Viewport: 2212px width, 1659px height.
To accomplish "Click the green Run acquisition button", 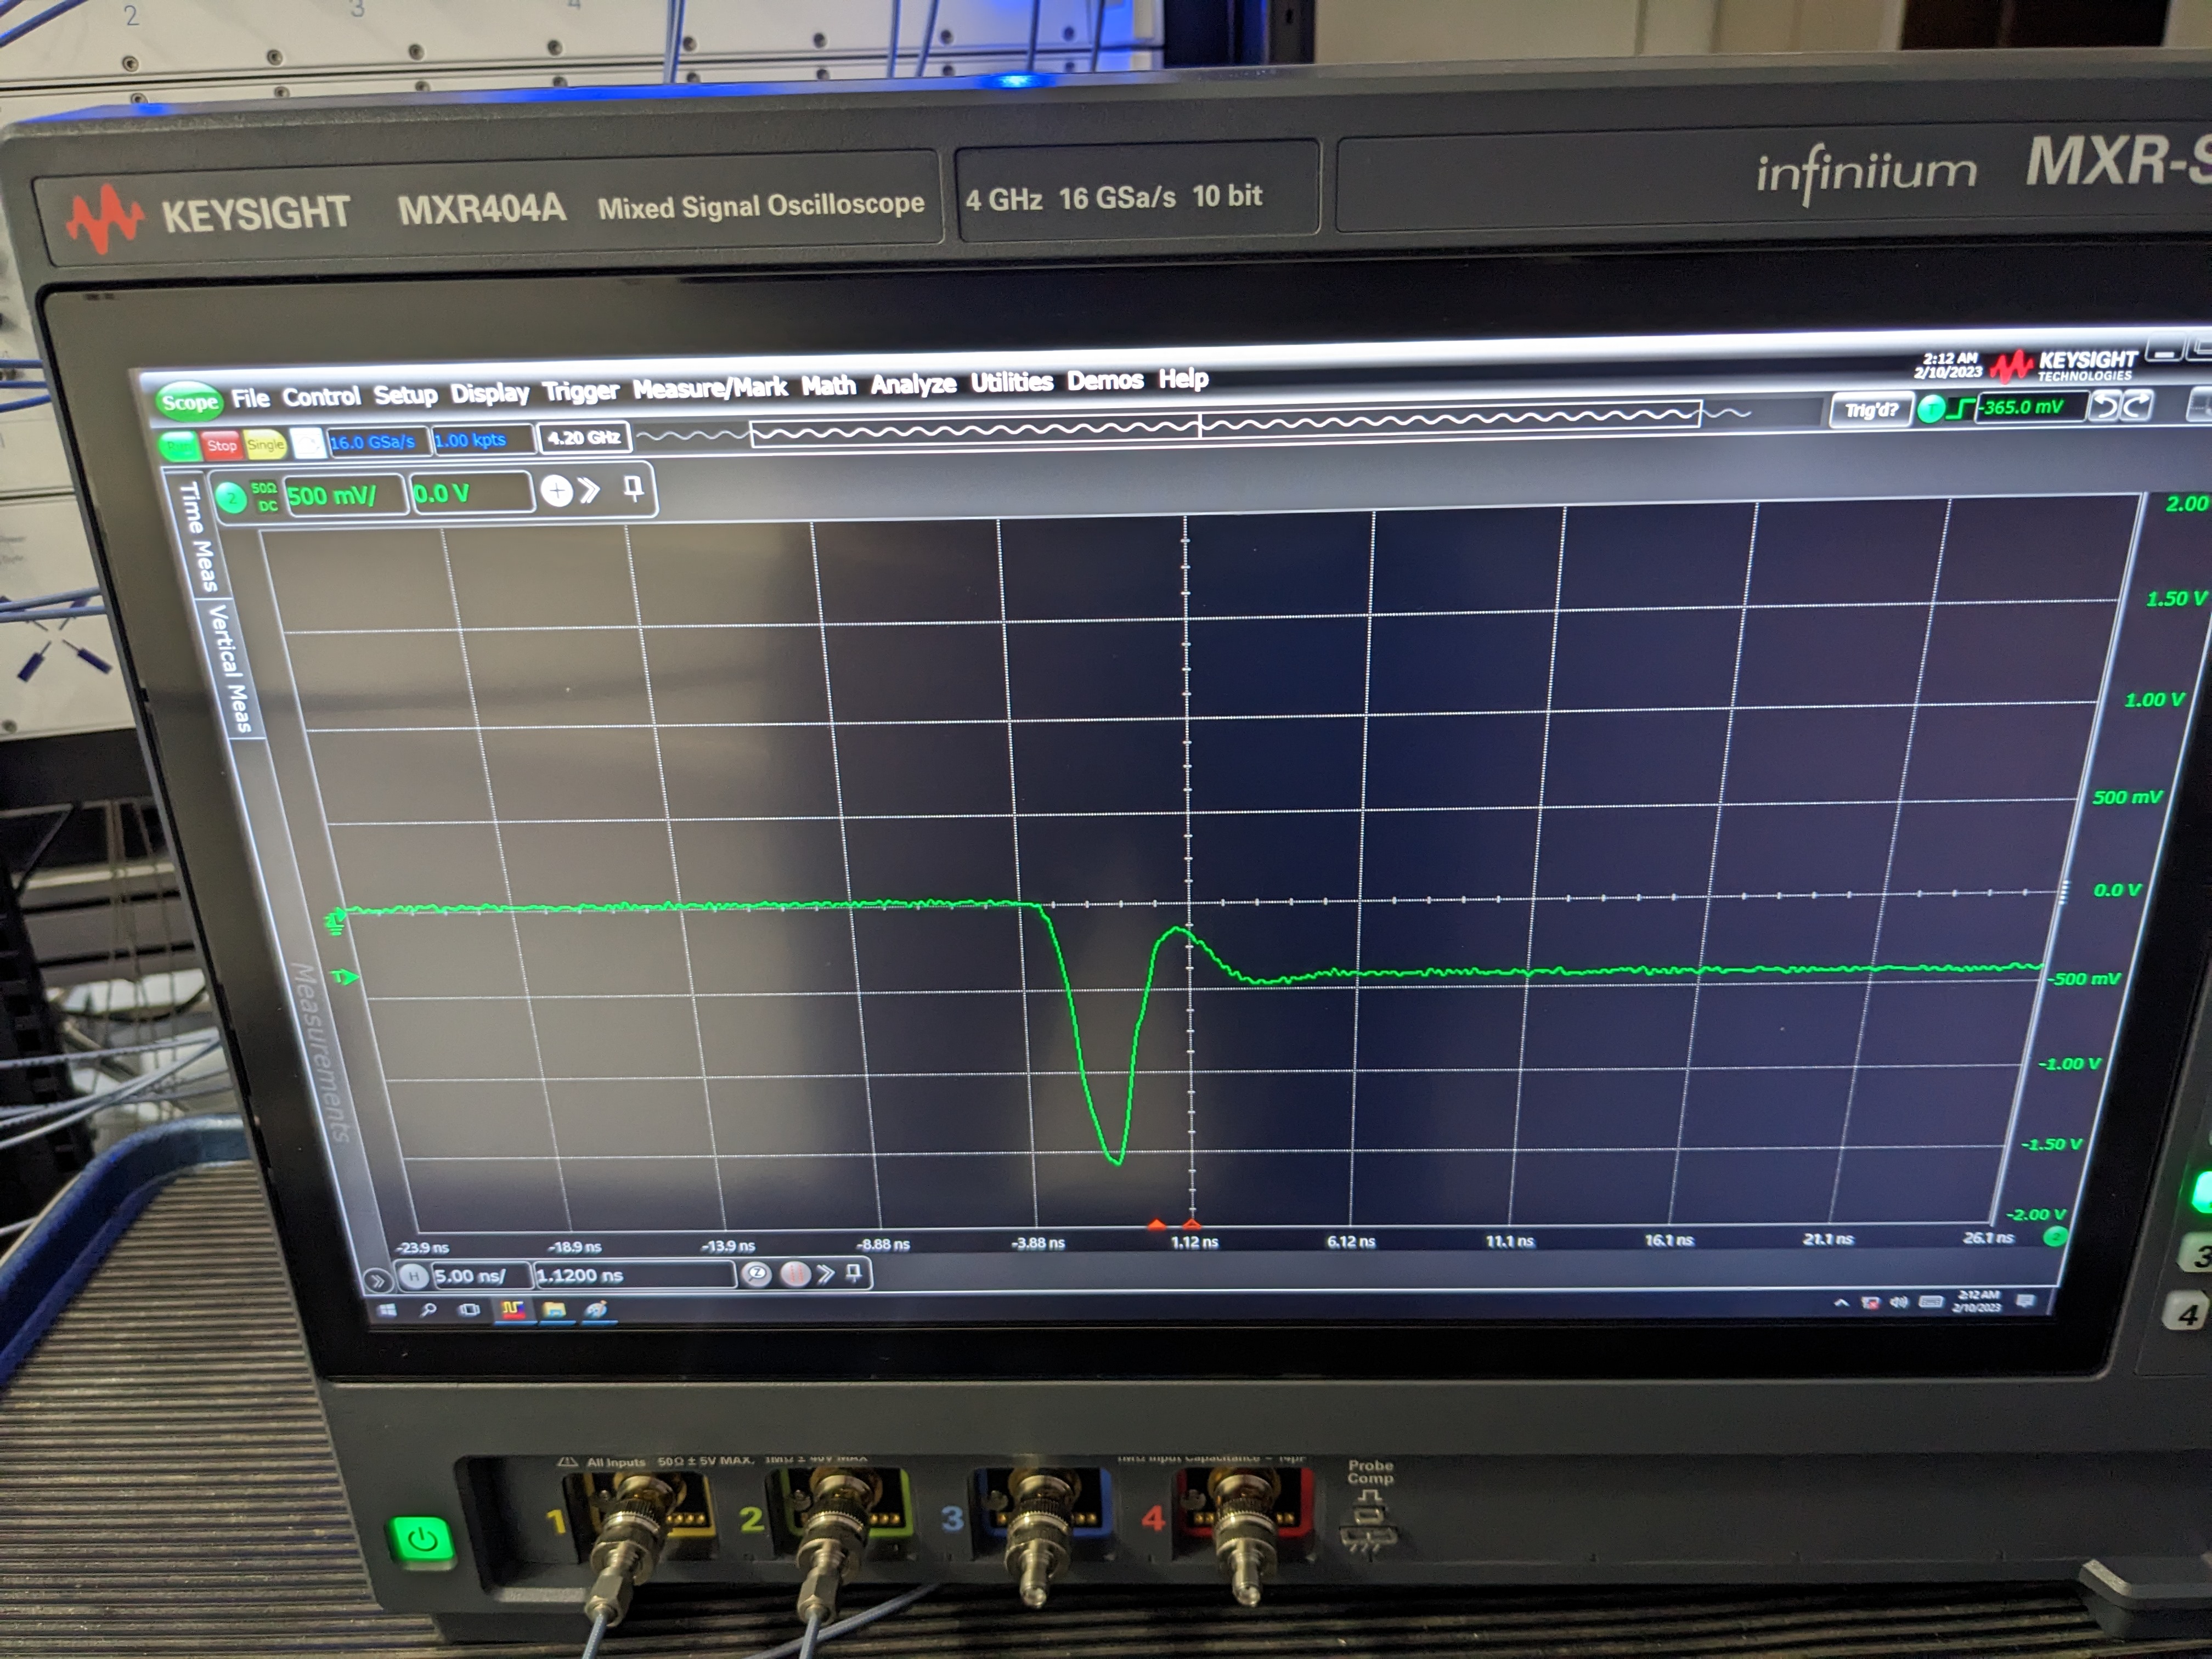I will (x=179, y=447).
